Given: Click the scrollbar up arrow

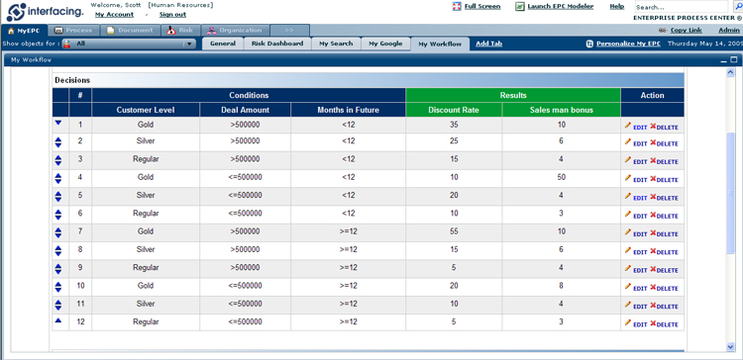Looking at the screenshot, I should pyautogui.click(x=730, y=72).
